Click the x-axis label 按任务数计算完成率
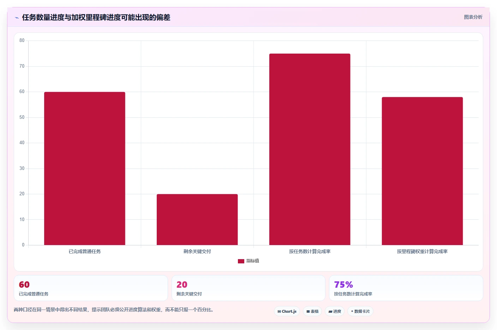The width and height of the screenshot is (497, 330). pos(310,251)
